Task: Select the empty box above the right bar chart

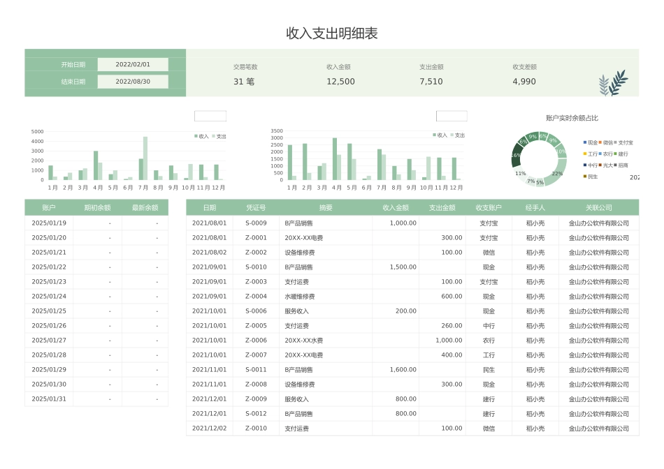Action: (x=452, y=116)
